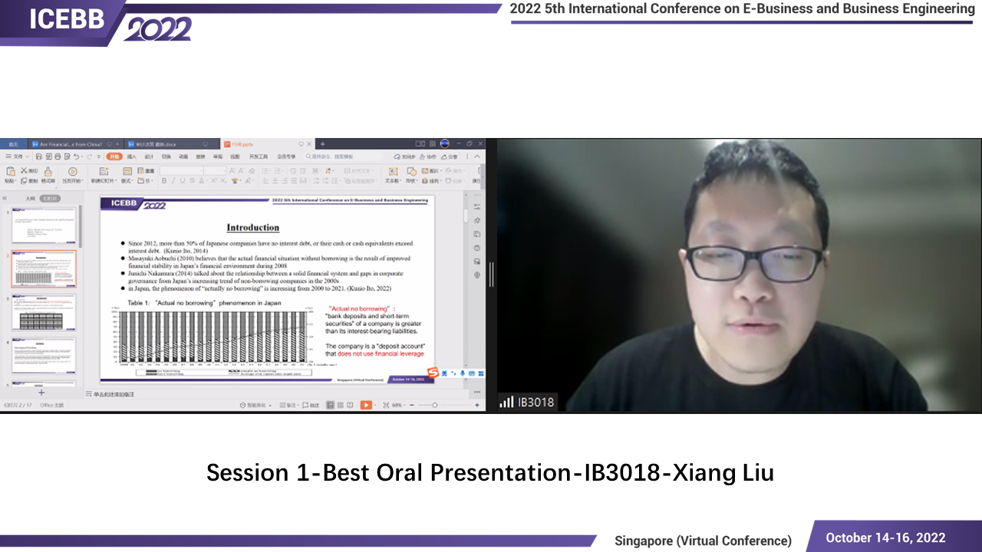
Task: Toggle Italic formatting
Action: click(173, 181)
